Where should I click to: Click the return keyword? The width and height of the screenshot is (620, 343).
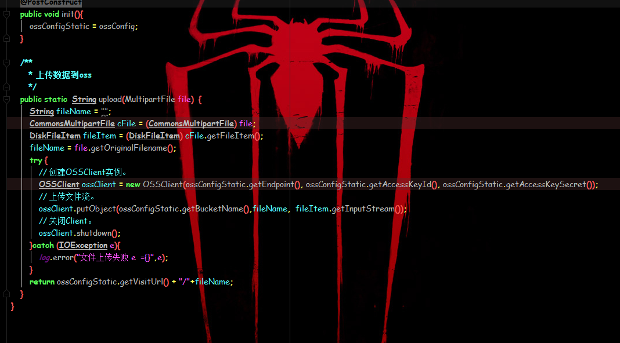pyautogui.click(x=42, y=282)
